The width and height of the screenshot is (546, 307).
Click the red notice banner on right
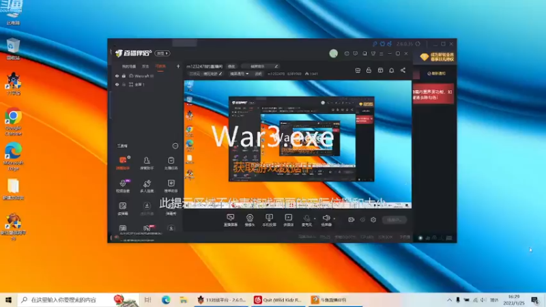[x=433, y=94]
